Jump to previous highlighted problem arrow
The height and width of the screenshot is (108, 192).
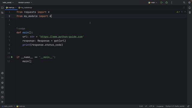(x=182, y=12)
